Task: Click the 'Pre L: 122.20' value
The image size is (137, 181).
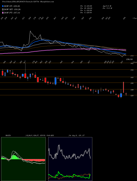Action: (86, 10)
